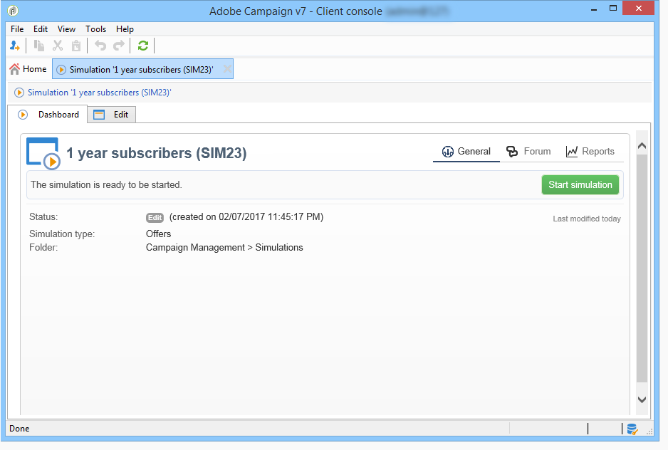Close the Client console window
This screenshot has height=450, width=668.
[638, 8]
